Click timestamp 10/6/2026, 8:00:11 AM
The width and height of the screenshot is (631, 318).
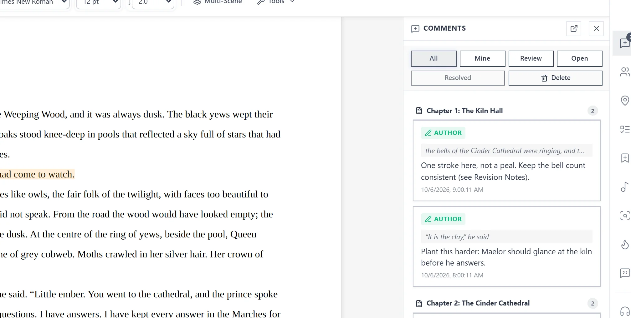click(x=452, y=275)
